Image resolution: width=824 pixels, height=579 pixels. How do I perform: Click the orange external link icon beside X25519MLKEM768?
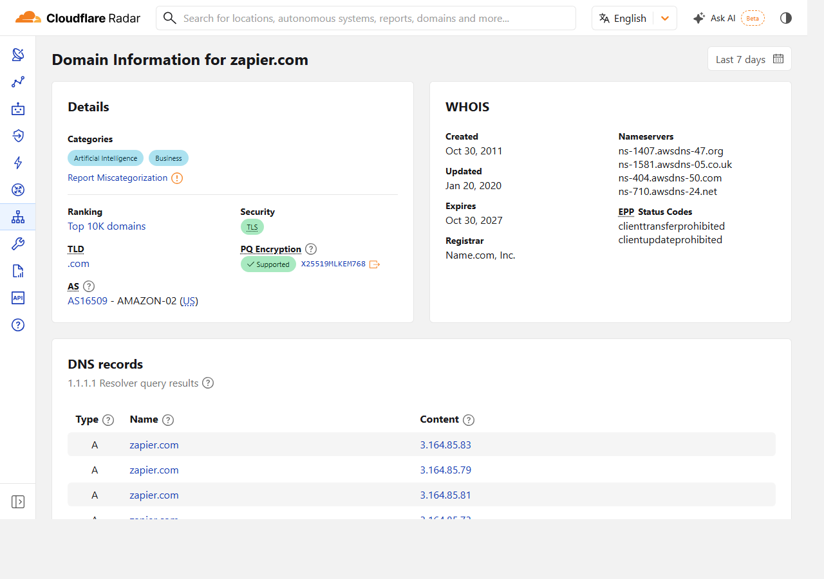[x=375, y=264]
